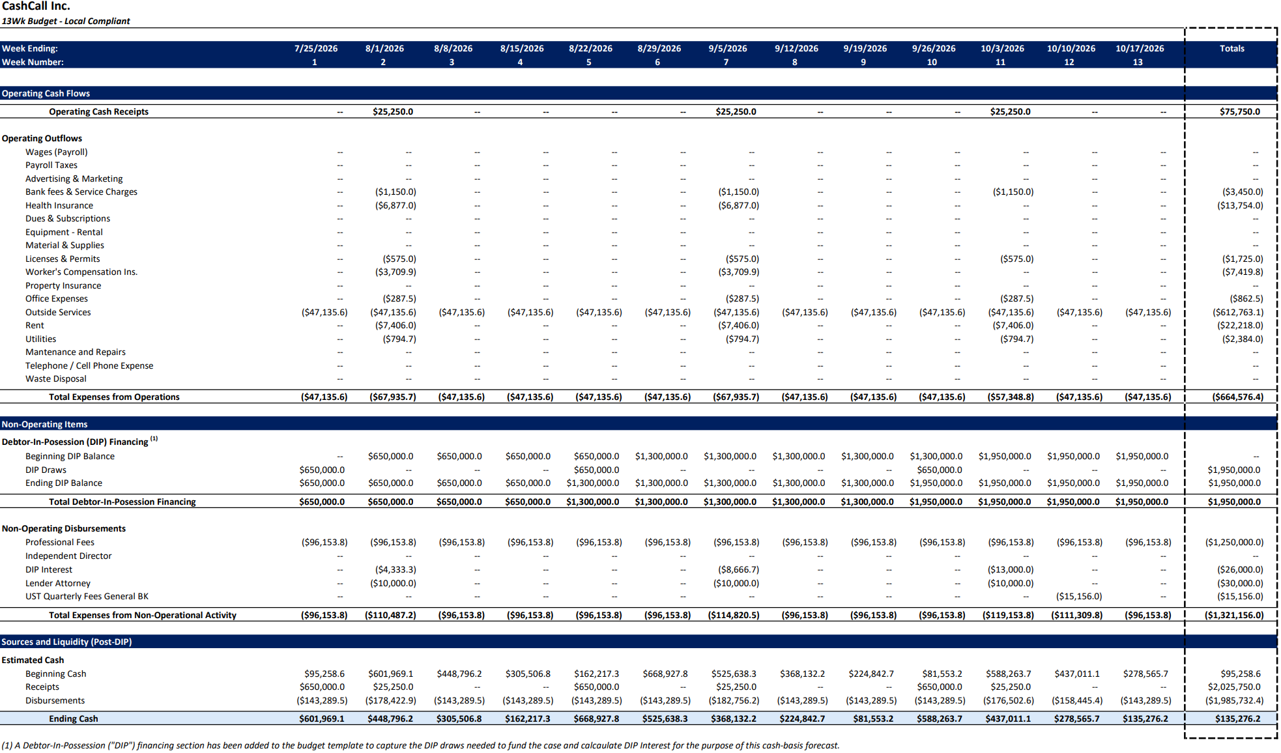
Task: Click the Disbursements row label
Action: tap(55, 700)
